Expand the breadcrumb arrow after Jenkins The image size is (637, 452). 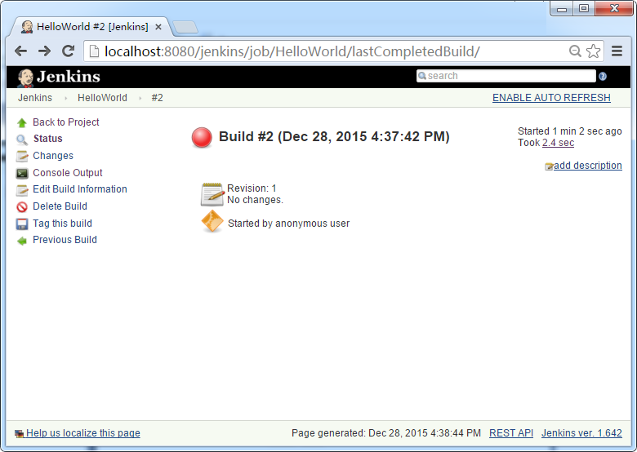pos(65,98)
